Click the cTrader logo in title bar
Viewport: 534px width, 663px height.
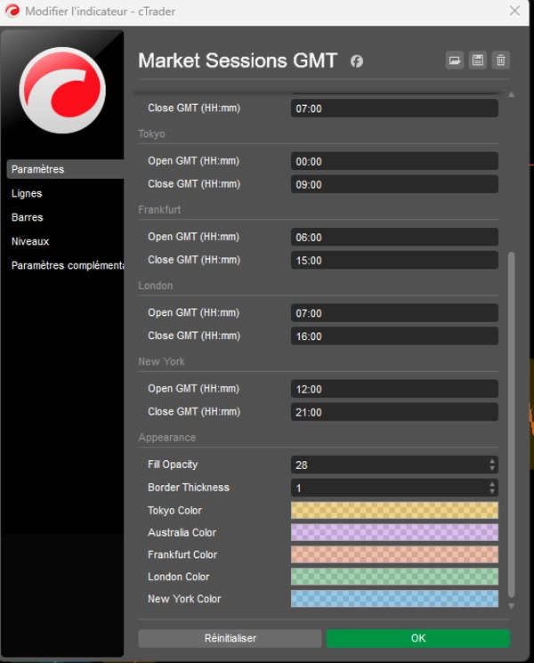12,11
